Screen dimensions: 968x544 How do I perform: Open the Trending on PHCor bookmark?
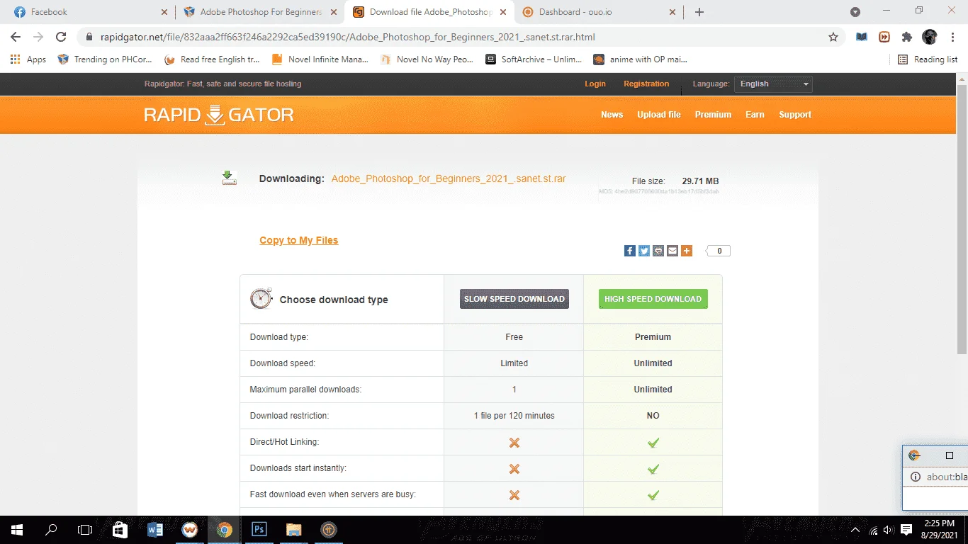point(105,59)
